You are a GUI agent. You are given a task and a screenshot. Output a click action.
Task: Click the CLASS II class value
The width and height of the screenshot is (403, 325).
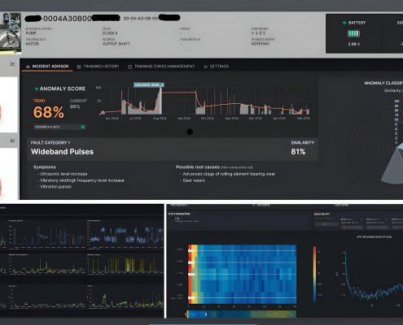click(x=110, y=33)
